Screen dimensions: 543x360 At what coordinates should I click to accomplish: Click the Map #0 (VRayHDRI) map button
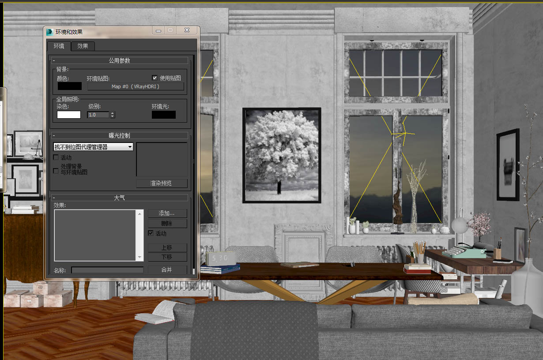coord(136,86)
